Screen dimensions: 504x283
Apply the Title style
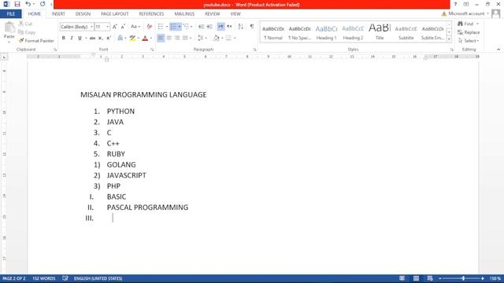380,32
